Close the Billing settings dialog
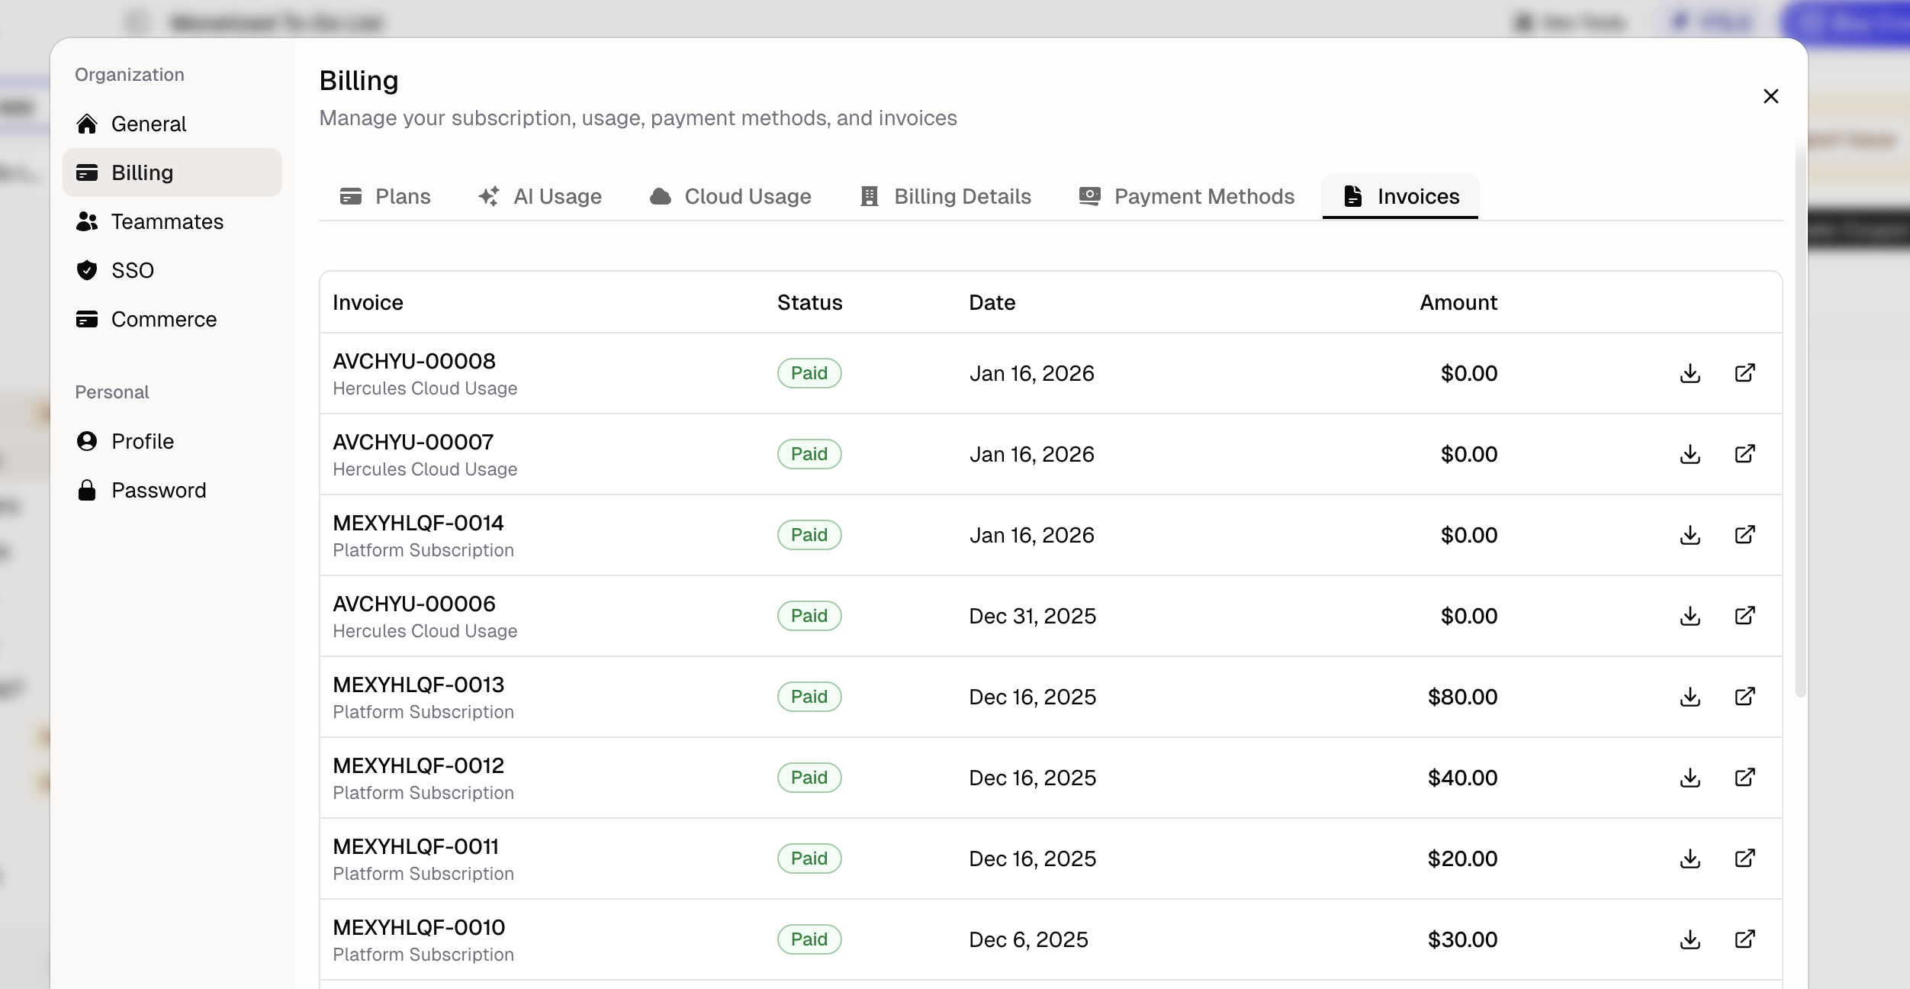This screenshot has height=989, width=1910. tap(1771, 96)
